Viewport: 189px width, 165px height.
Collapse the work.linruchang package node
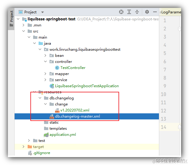(40, 49)
